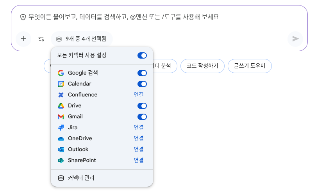The image size is (316, 191).
Task: Select the 글쓰기 도우미 suggestion chip
Action: [249, 66]
